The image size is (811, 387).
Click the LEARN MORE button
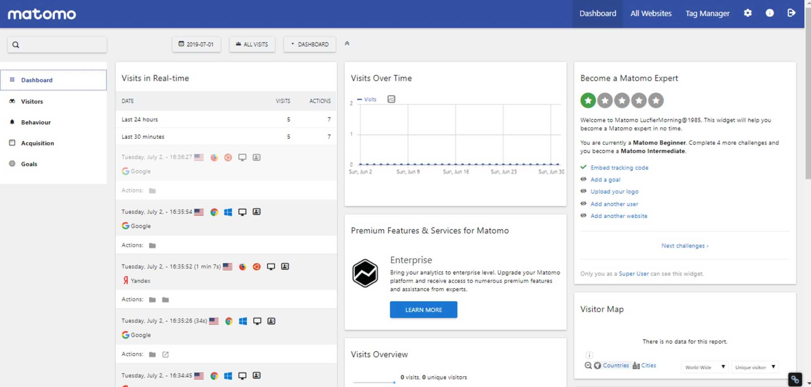pyautogui.click(x=423, y=310)
